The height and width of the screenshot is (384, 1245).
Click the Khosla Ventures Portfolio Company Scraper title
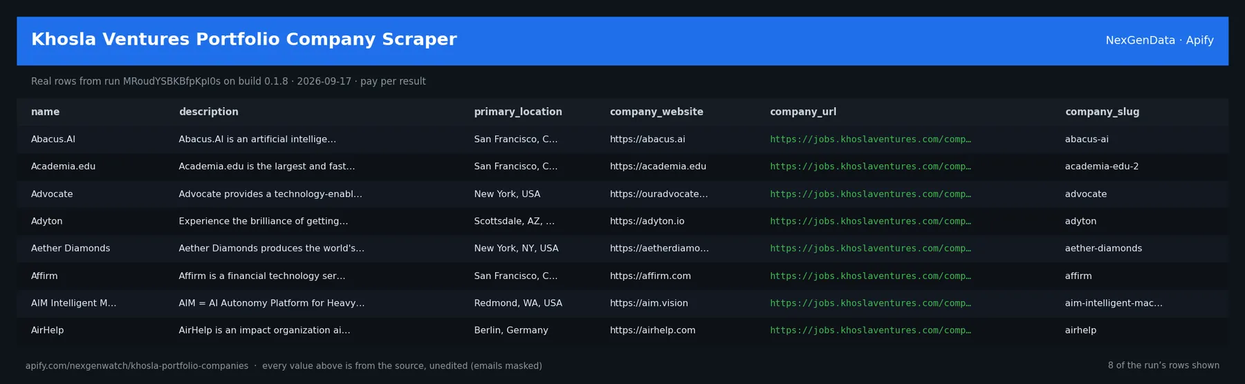click(244, 39)
